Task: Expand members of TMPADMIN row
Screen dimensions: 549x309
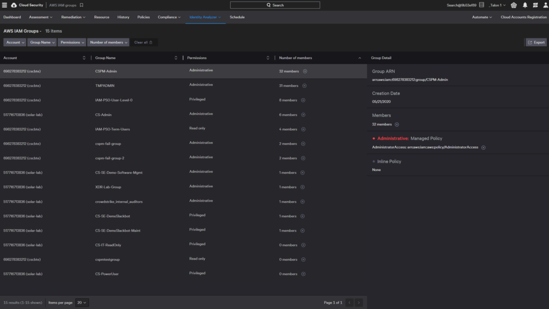Action: point(305,86)
